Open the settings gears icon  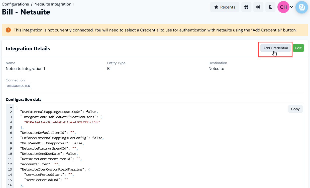(x=258, y=7)
